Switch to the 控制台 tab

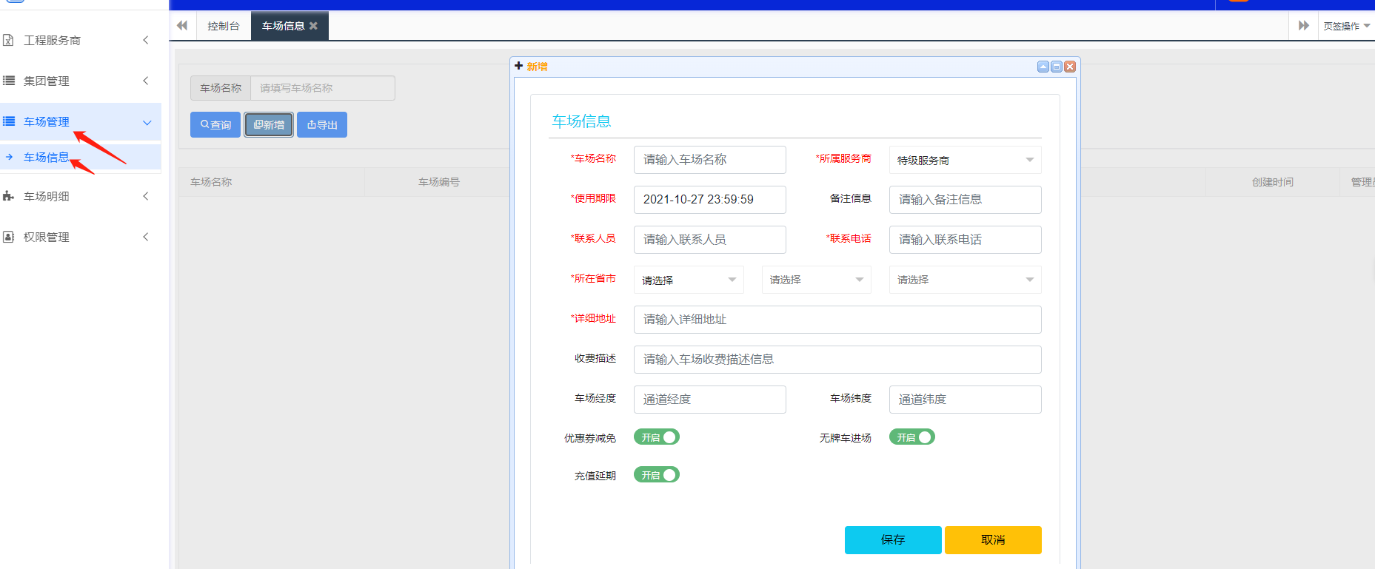pos(224,26)
